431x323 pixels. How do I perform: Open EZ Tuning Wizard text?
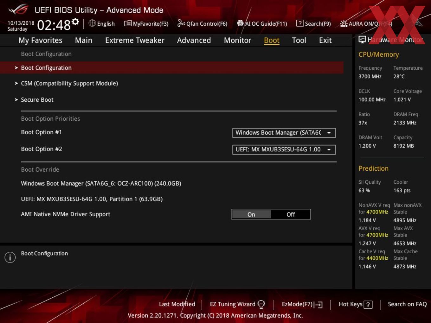point(233,304)
